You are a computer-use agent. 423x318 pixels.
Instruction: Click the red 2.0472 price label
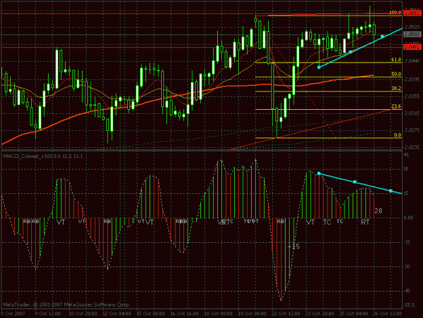click(x=412, y=47)
